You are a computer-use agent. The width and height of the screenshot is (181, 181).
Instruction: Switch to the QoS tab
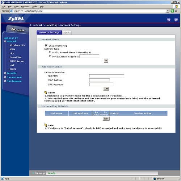tap(67, 33)
